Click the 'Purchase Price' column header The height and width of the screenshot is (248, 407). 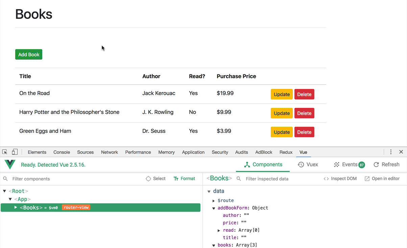tap(236, 76)
